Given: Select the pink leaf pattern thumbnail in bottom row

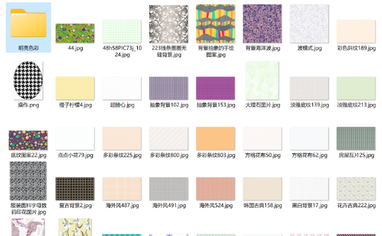Looking at the screenshot, I should [28, 227].
